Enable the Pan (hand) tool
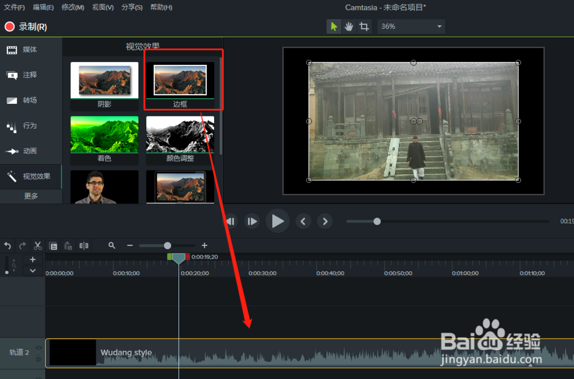574x379 pixels. [x=348, y=26]
